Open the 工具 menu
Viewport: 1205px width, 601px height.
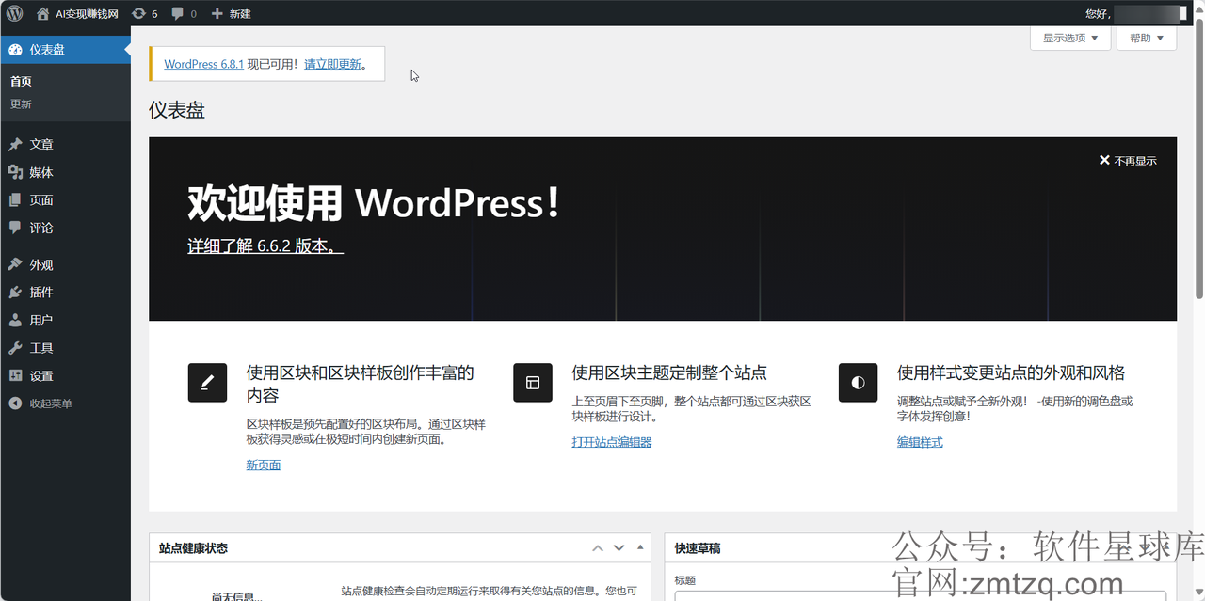(66, 348)
